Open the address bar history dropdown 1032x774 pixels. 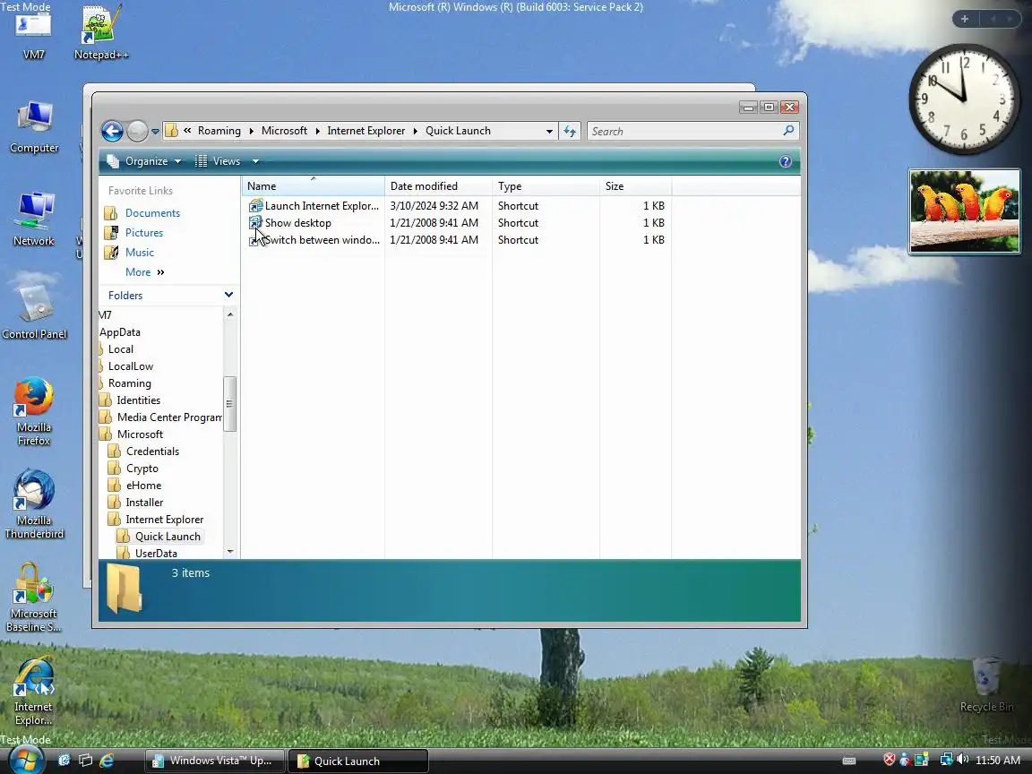(549, 131)
